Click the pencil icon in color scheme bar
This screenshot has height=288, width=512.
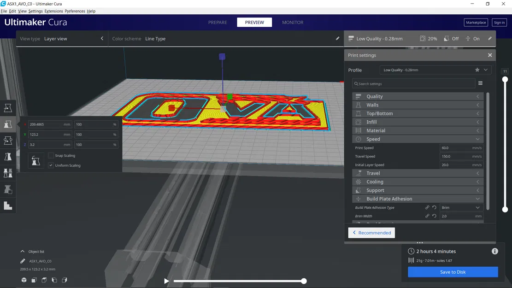point(337,39)
